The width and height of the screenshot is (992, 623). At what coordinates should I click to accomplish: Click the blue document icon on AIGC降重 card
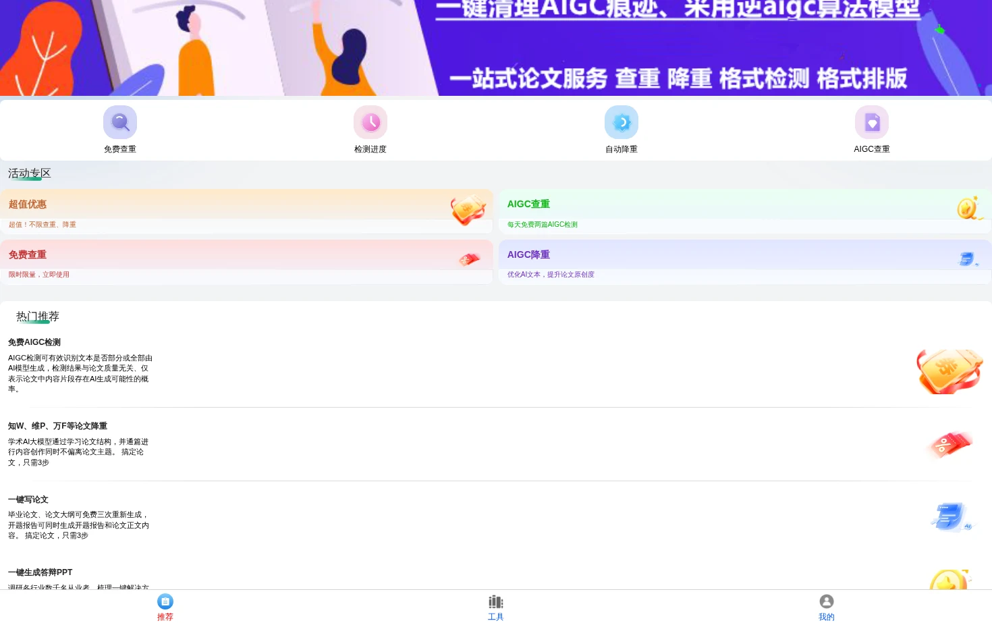(968, 259)
